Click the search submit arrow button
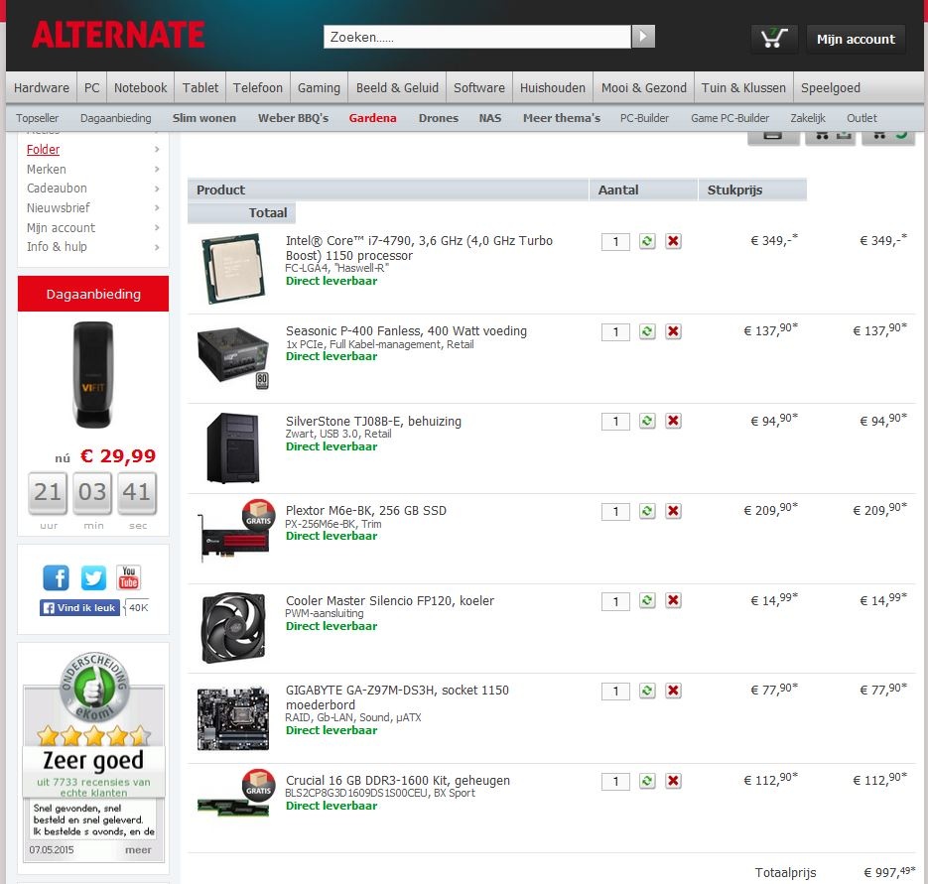 pyautogui.click(x=643, y=37)
